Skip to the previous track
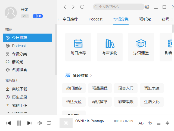The width and height of the screenshot is (174, 131). 8,123
